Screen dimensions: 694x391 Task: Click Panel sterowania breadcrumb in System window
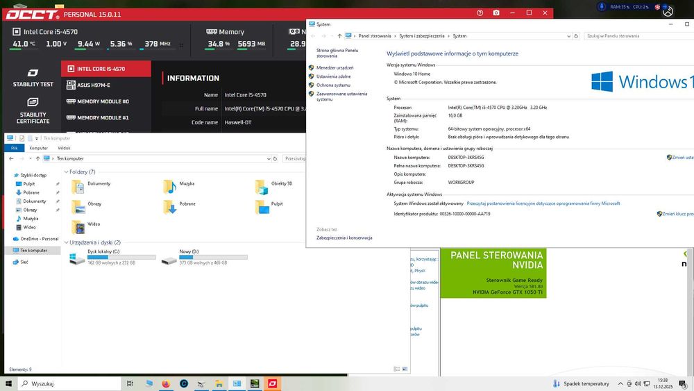click(x=375, y=36)
